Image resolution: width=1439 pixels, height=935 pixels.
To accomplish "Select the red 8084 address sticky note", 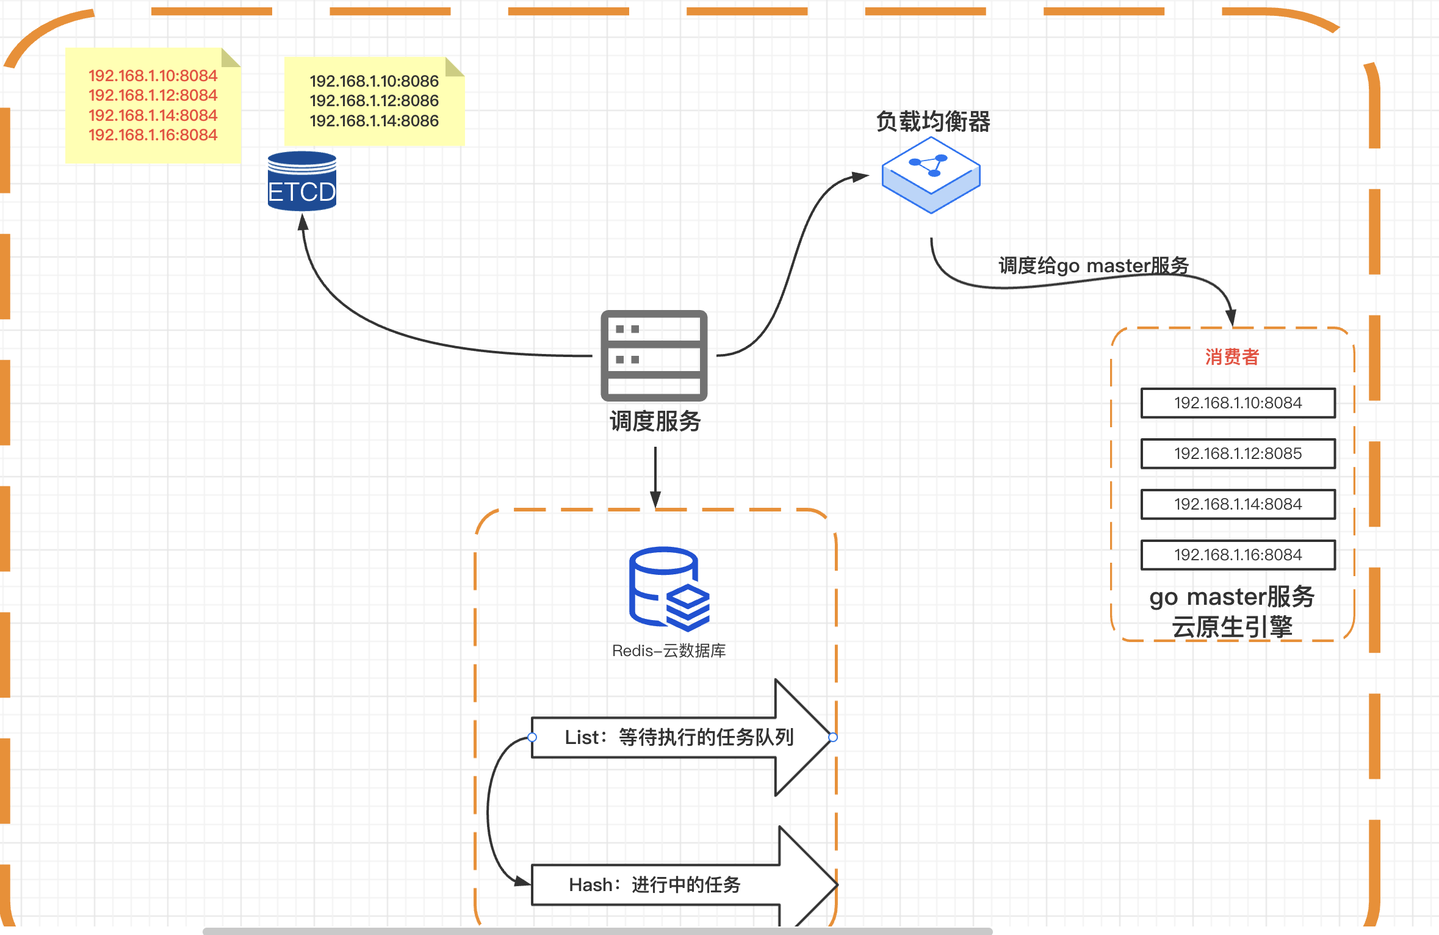I will tap(153, 105).
